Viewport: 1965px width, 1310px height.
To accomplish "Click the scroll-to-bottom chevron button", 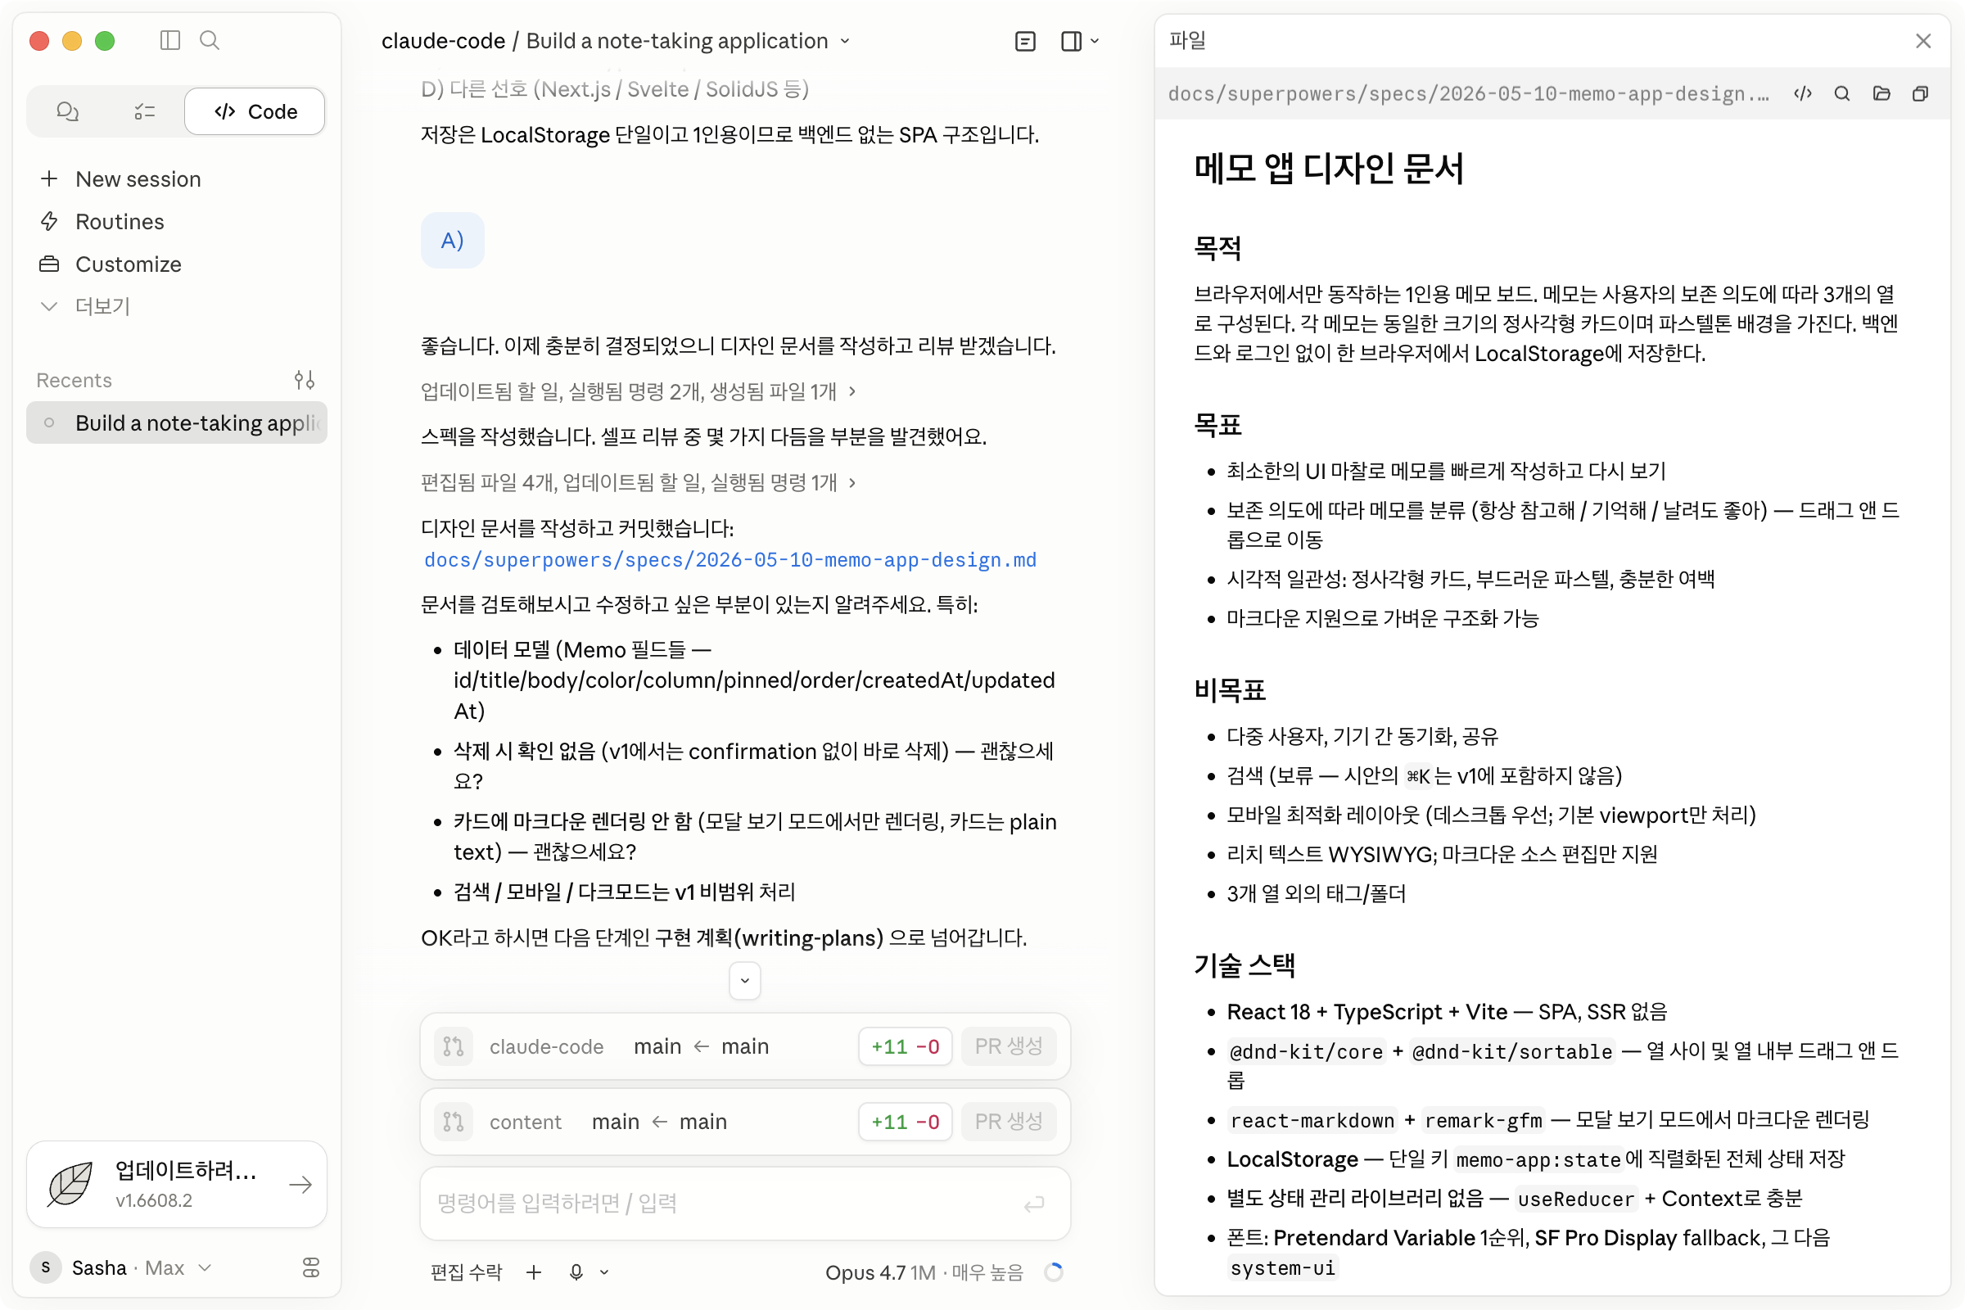I will tap(745, 980).
